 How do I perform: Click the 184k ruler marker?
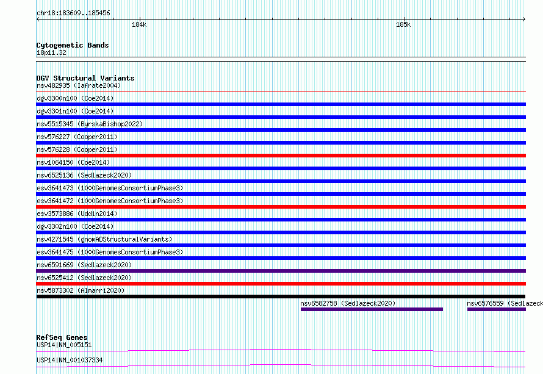(139, 24)
